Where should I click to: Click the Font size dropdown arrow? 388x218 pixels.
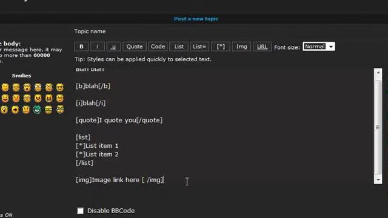pyautogui.click(x=331, y=47)
